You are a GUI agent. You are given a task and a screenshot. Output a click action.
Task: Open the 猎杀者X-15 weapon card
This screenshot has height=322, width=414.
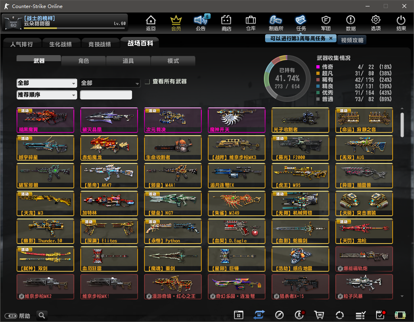click(x=300, y=287)
